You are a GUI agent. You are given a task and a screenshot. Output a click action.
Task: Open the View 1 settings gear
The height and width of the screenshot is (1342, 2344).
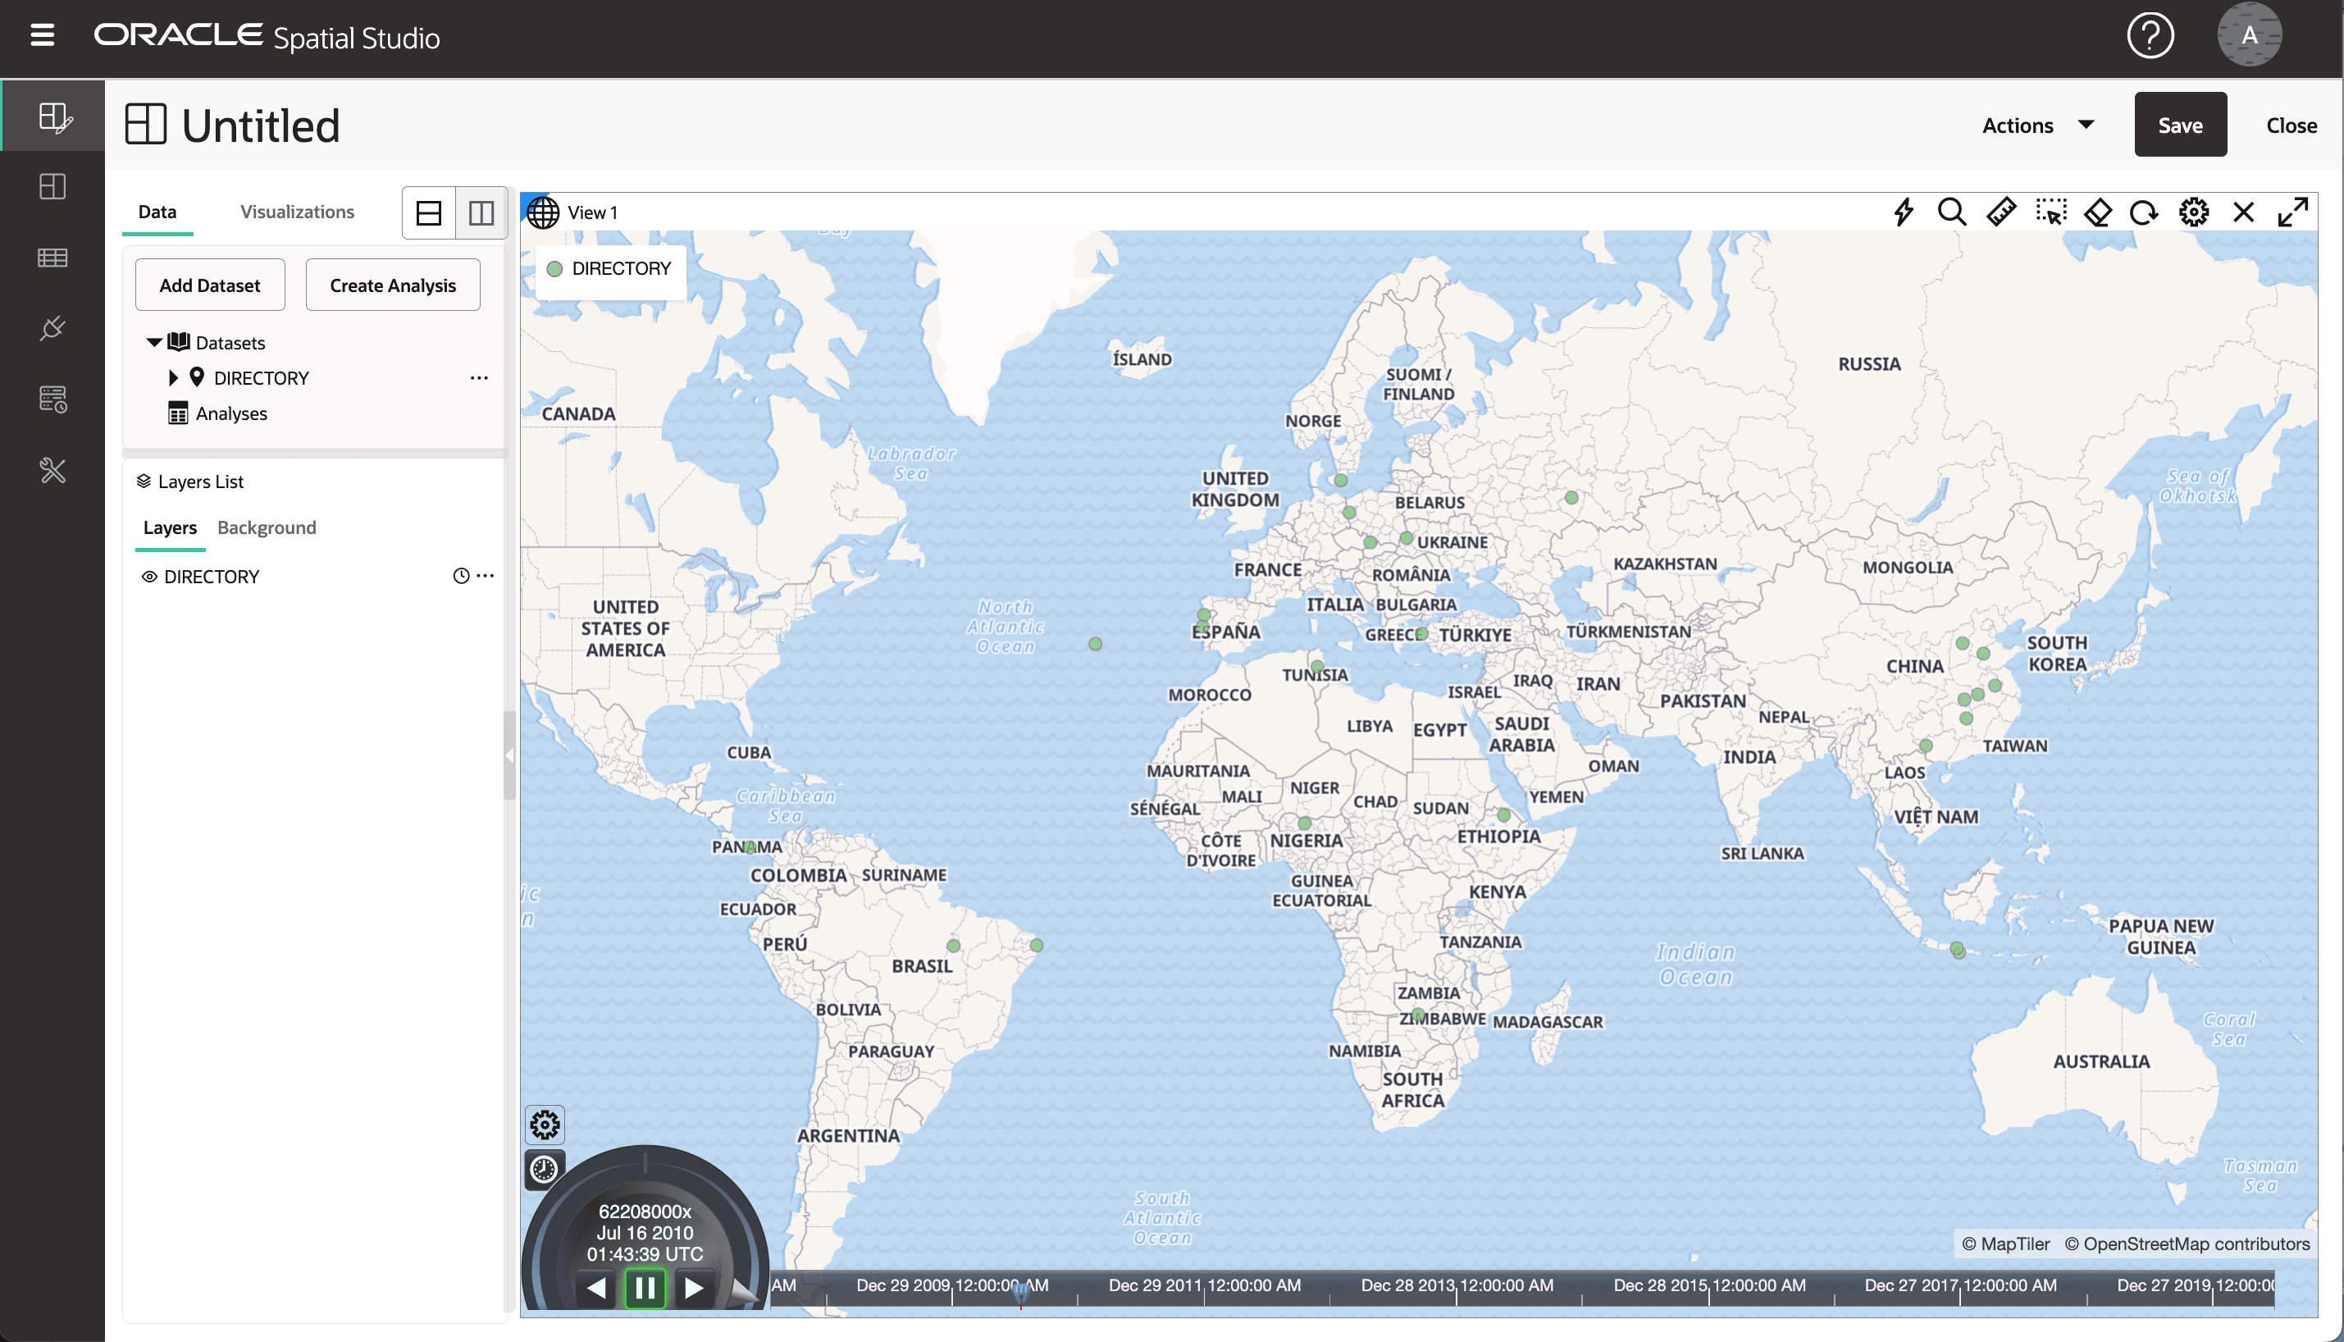[2193, 213]
